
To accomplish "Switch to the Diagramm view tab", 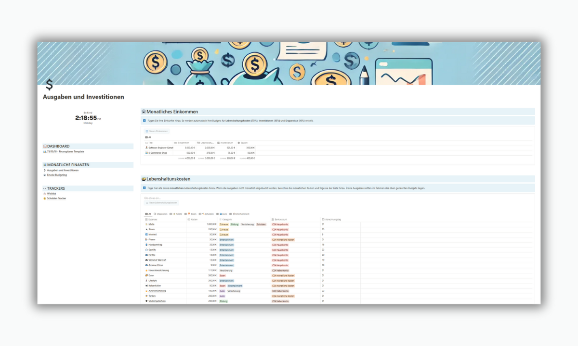I will point(162,214).
